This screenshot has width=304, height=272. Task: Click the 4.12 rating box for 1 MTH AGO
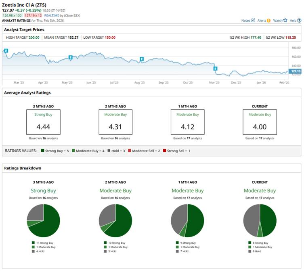point(187,122)
